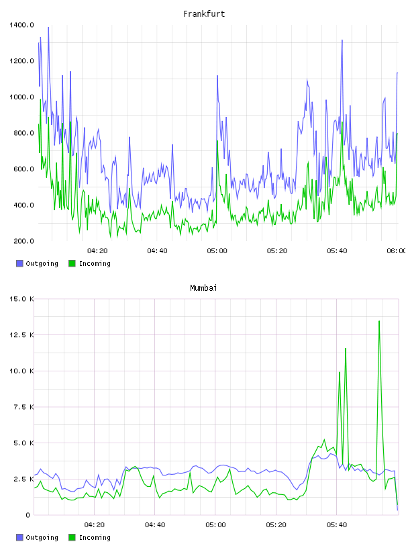Image resolution: width=408 pixels, height=548 pixels.
Task: Click the blue Outgoing peak at 05:00 on Frankfurt
Action: tap(217, 76)
